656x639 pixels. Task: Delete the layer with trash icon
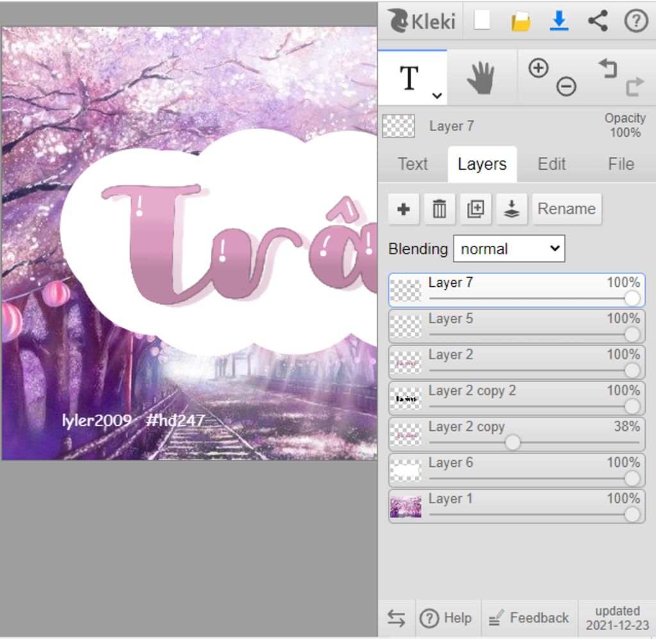[x=439, y=209]
